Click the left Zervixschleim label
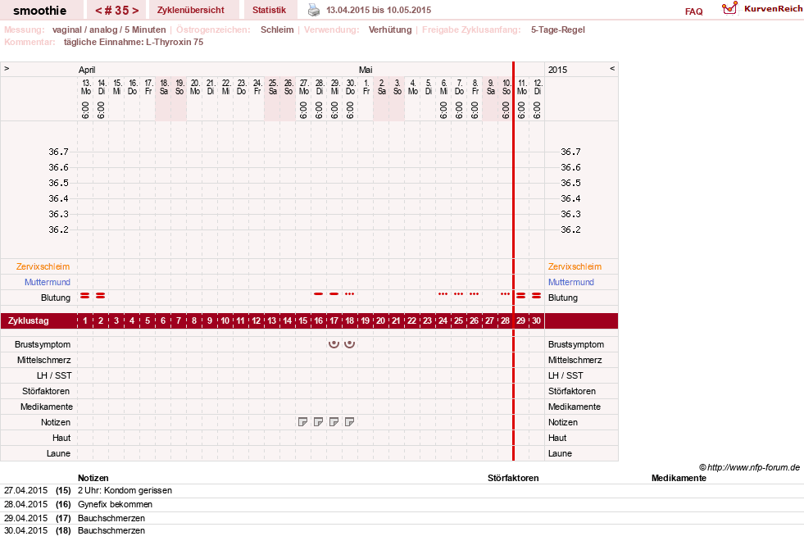 point(43,266)
